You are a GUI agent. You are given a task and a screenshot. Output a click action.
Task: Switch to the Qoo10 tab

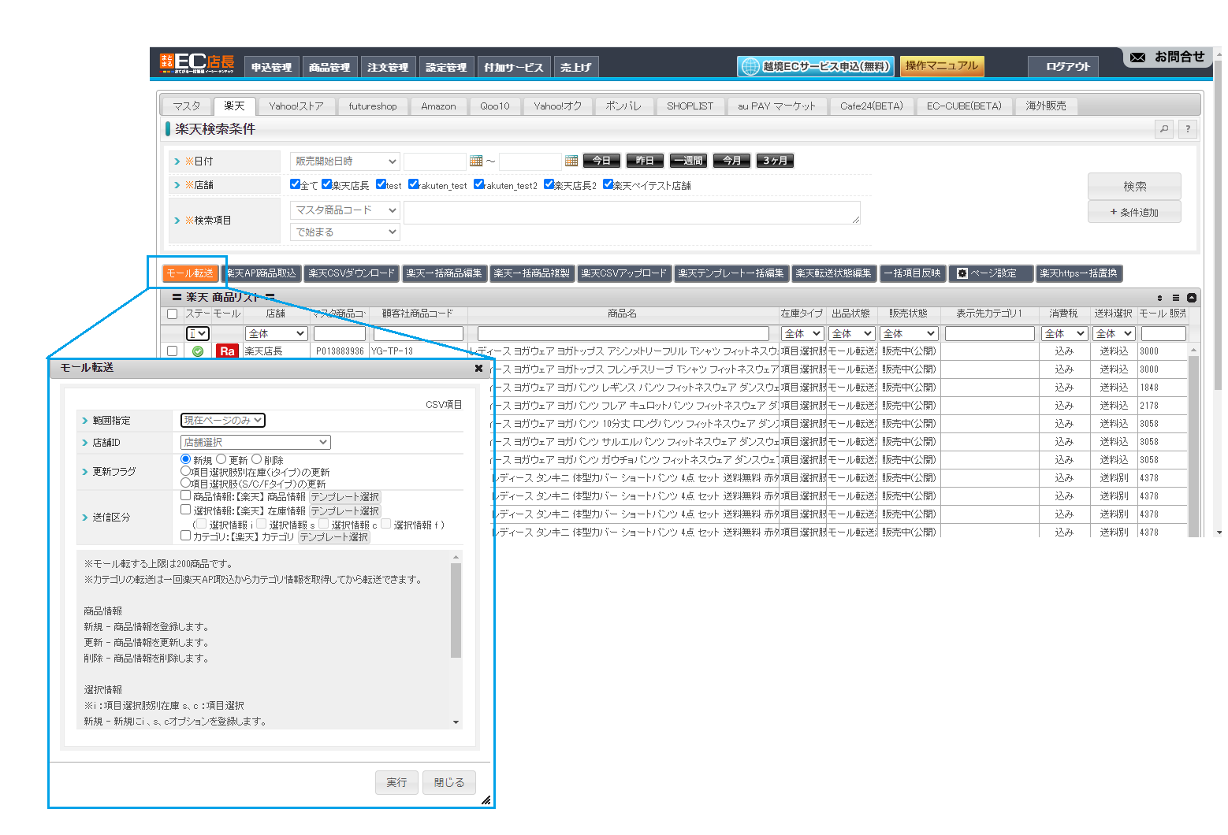click(495, 106)
